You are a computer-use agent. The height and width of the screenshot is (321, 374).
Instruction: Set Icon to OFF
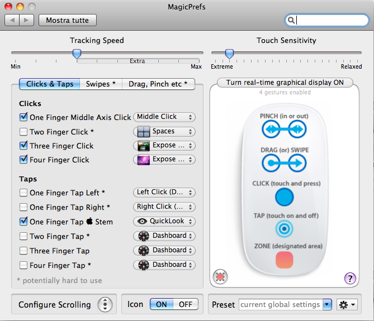coord(186,304)
